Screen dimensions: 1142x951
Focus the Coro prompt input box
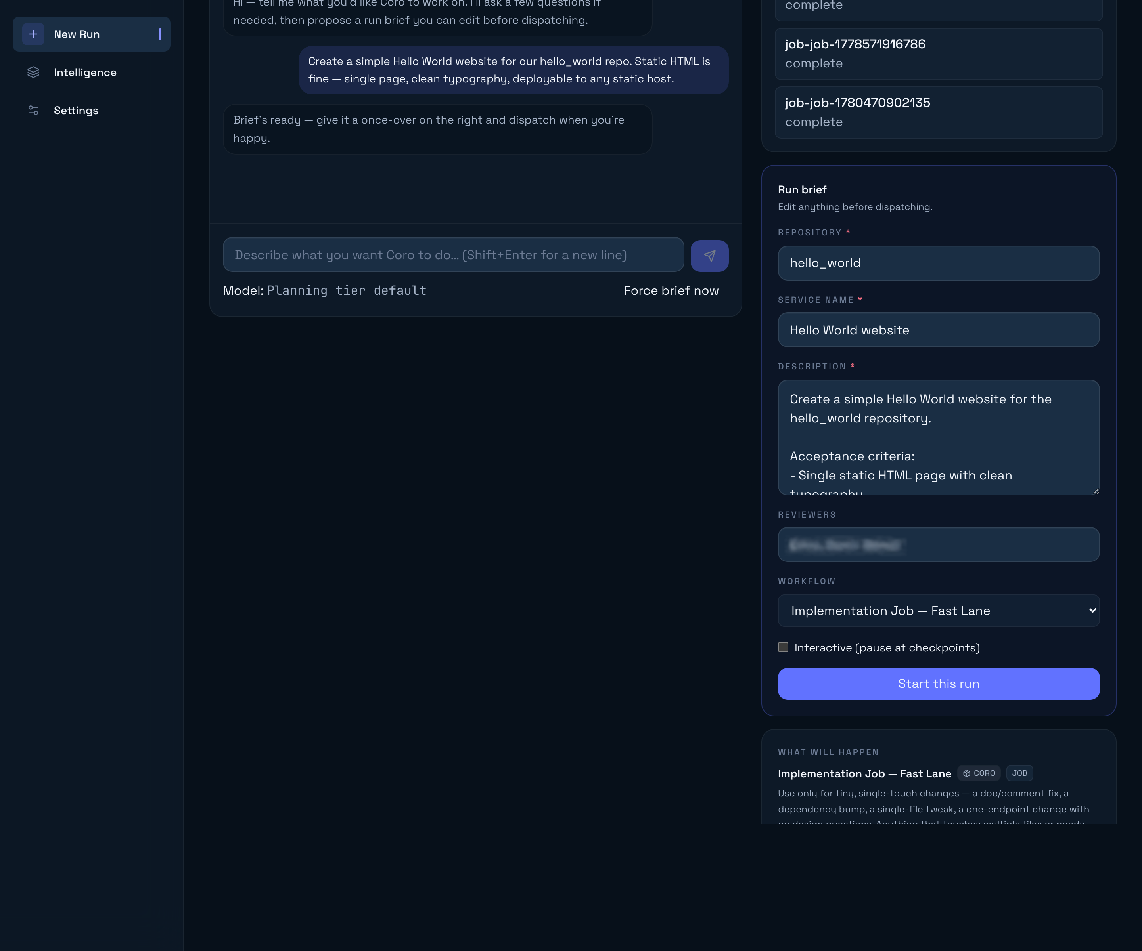454,254
